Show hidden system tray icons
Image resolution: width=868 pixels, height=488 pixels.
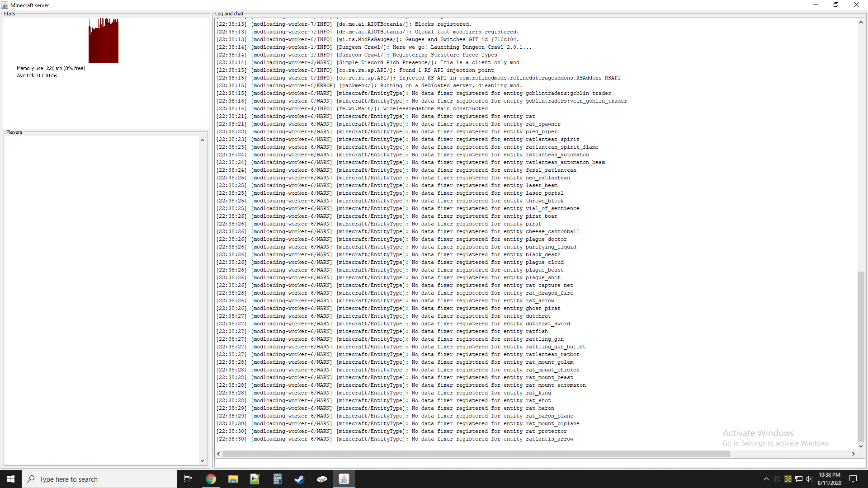coord(766,479)
